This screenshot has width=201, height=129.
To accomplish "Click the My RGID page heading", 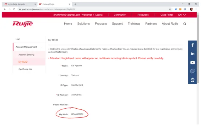I will (53, 40).
